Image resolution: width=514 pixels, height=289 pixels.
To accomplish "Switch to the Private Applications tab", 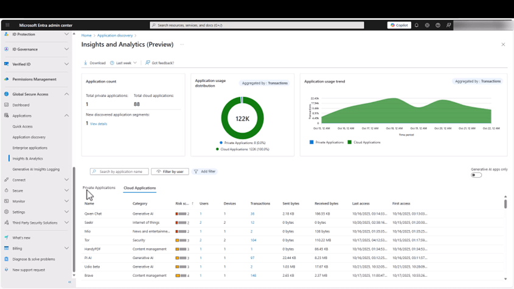I will 99,188.
